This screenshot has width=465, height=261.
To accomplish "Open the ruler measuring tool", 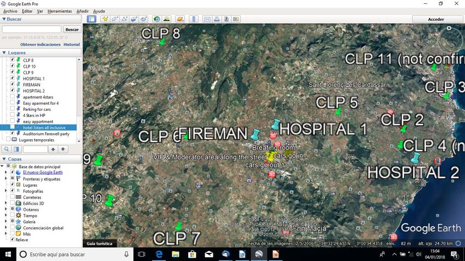I will (x=194, y=19).
